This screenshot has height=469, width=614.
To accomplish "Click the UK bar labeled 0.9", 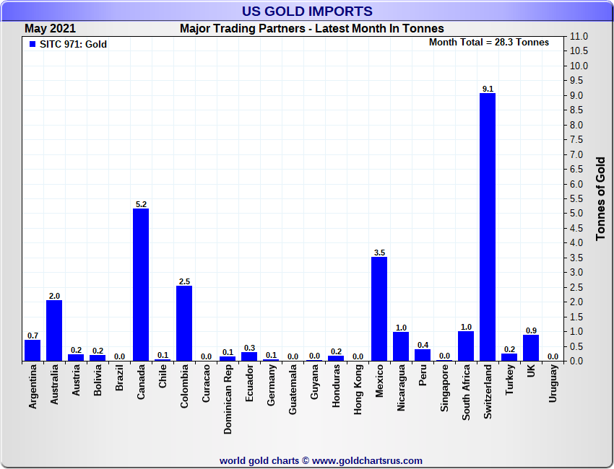I will (x=531, y=348).
